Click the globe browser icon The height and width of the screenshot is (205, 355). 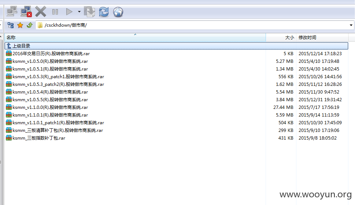[118, 12]
